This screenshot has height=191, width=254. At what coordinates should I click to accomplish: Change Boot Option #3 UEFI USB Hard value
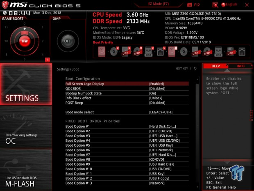(x=127, y=136)
